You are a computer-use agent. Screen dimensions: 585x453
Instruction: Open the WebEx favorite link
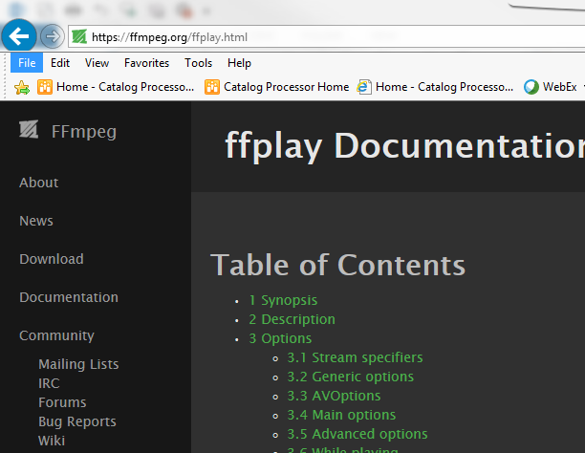coord(551,87)
